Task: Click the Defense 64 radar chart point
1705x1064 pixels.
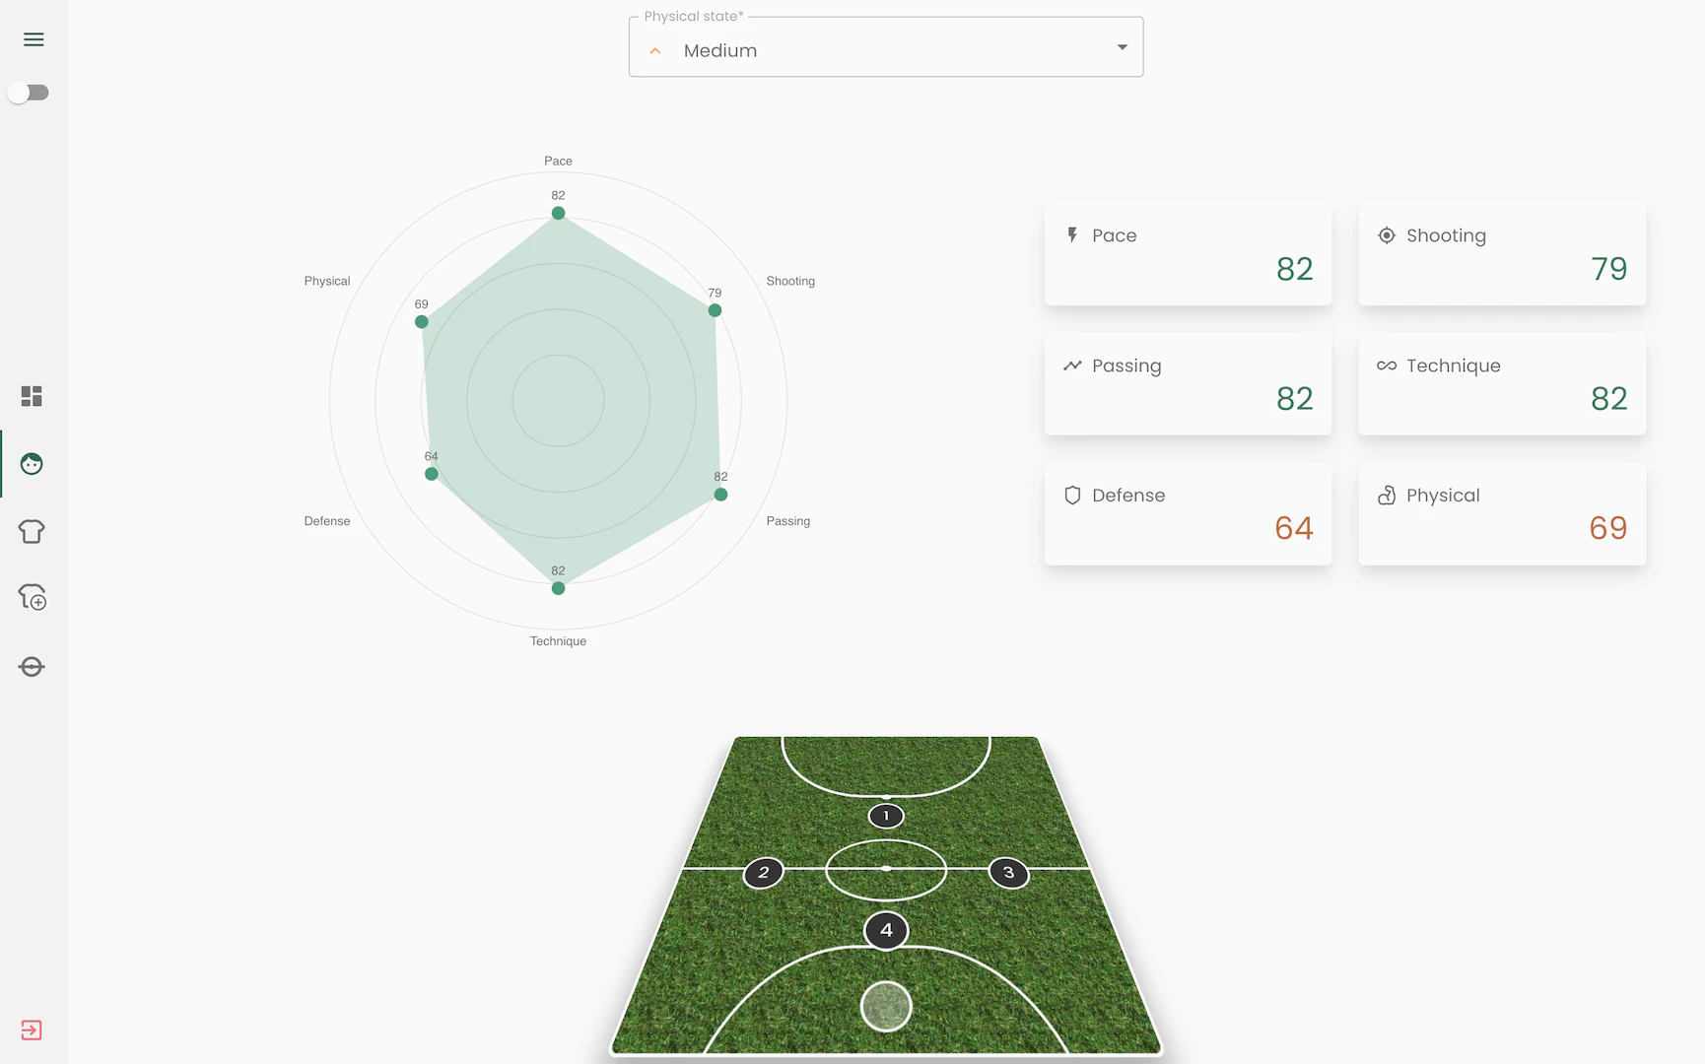Action: pyautogui.click(x=432, y=474)
